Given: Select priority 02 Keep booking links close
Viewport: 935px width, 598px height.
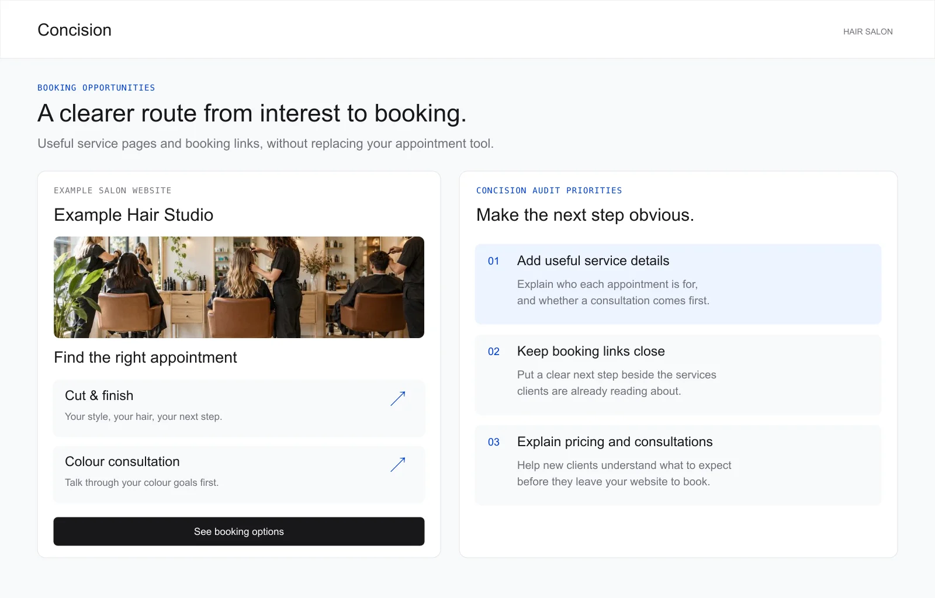Looking at the screenshot, I should click(x=678, y=374).
